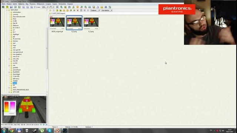The width and height of the screenshot is (237, 133).
Task: Click the Zoom In magnifier icon
Action: [x=23, y=7]
